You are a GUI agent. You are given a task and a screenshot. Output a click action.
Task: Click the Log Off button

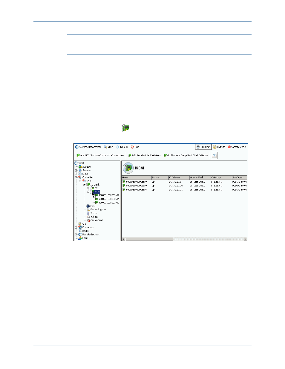[219, 147]
